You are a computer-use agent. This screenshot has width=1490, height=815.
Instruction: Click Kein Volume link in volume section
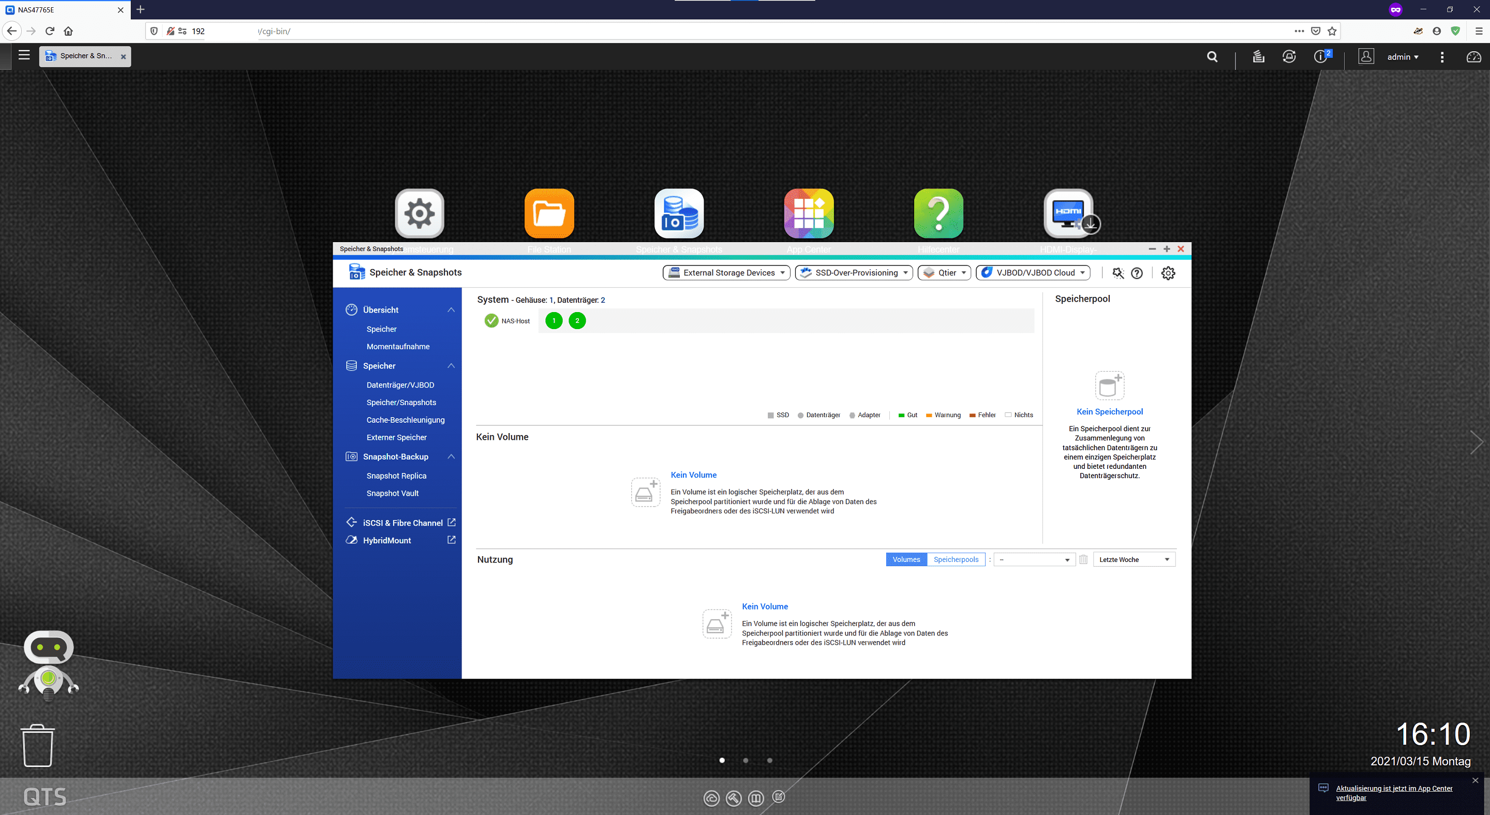click(x=693, y=475)
